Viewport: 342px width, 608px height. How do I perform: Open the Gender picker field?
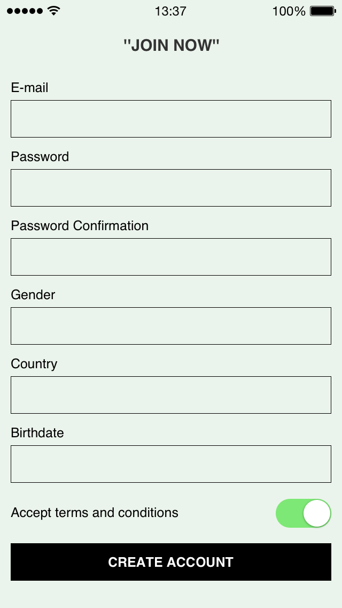click(171, 326)
